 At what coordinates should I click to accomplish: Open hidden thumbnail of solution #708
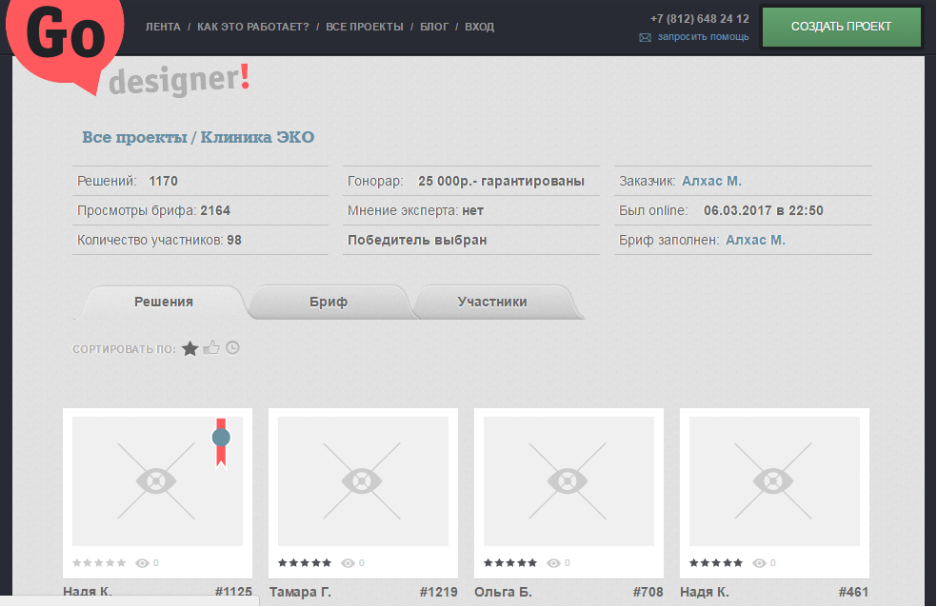tap(568, 481)
